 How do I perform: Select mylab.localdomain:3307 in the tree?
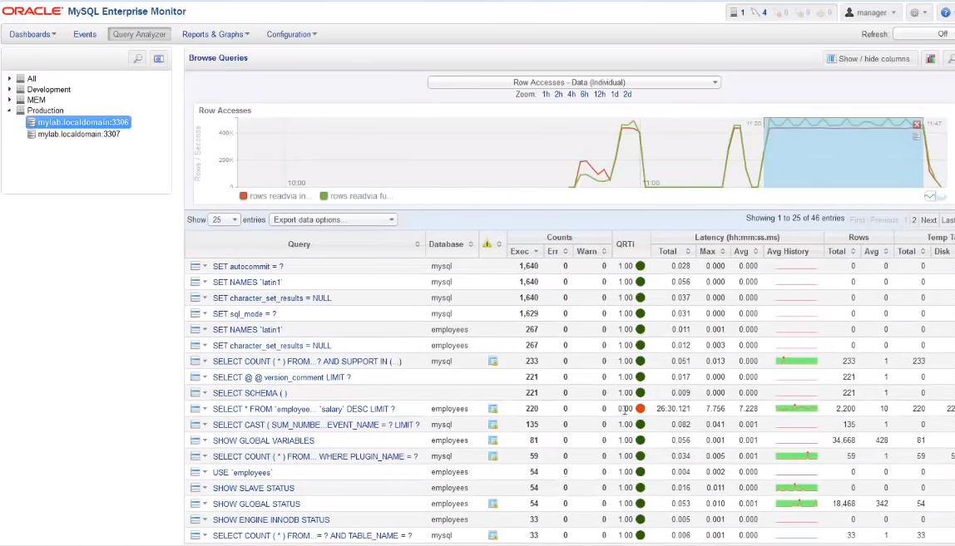pos(78,134)
